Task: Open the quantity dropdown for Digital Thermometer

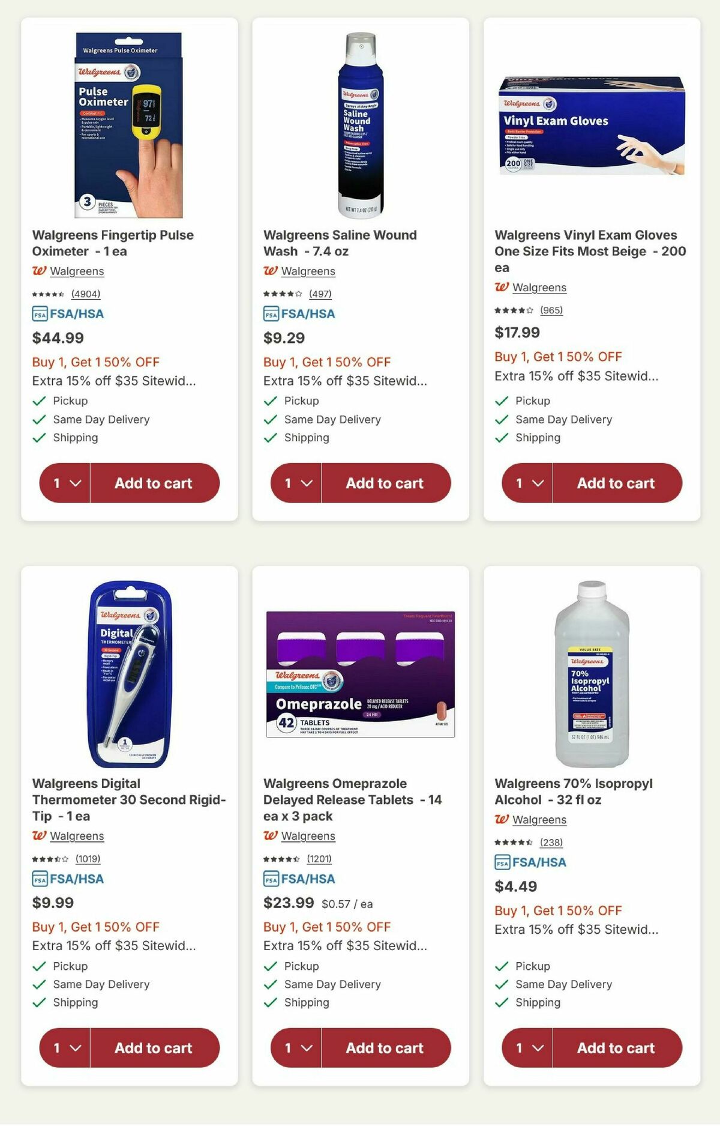Action: coord(66,1047)
